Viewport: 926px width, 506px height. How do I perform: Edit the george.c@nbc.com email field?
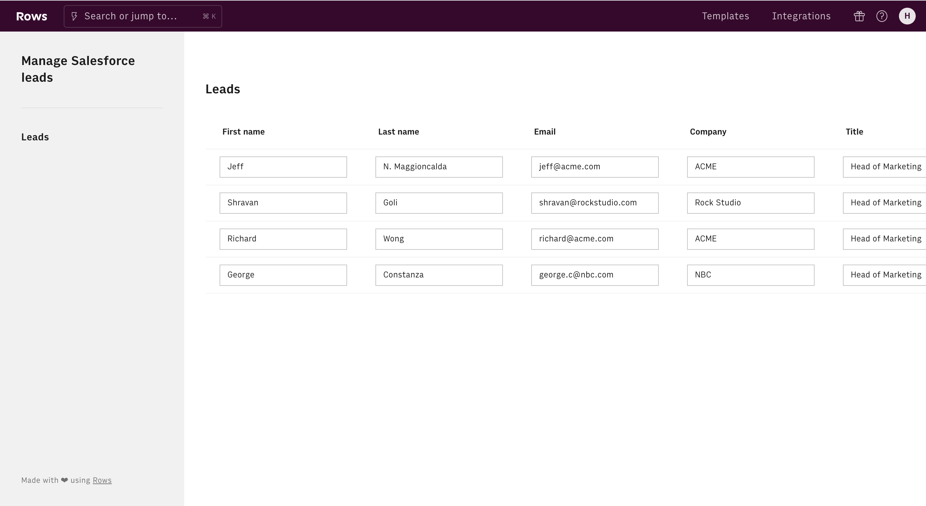(595, 275)
